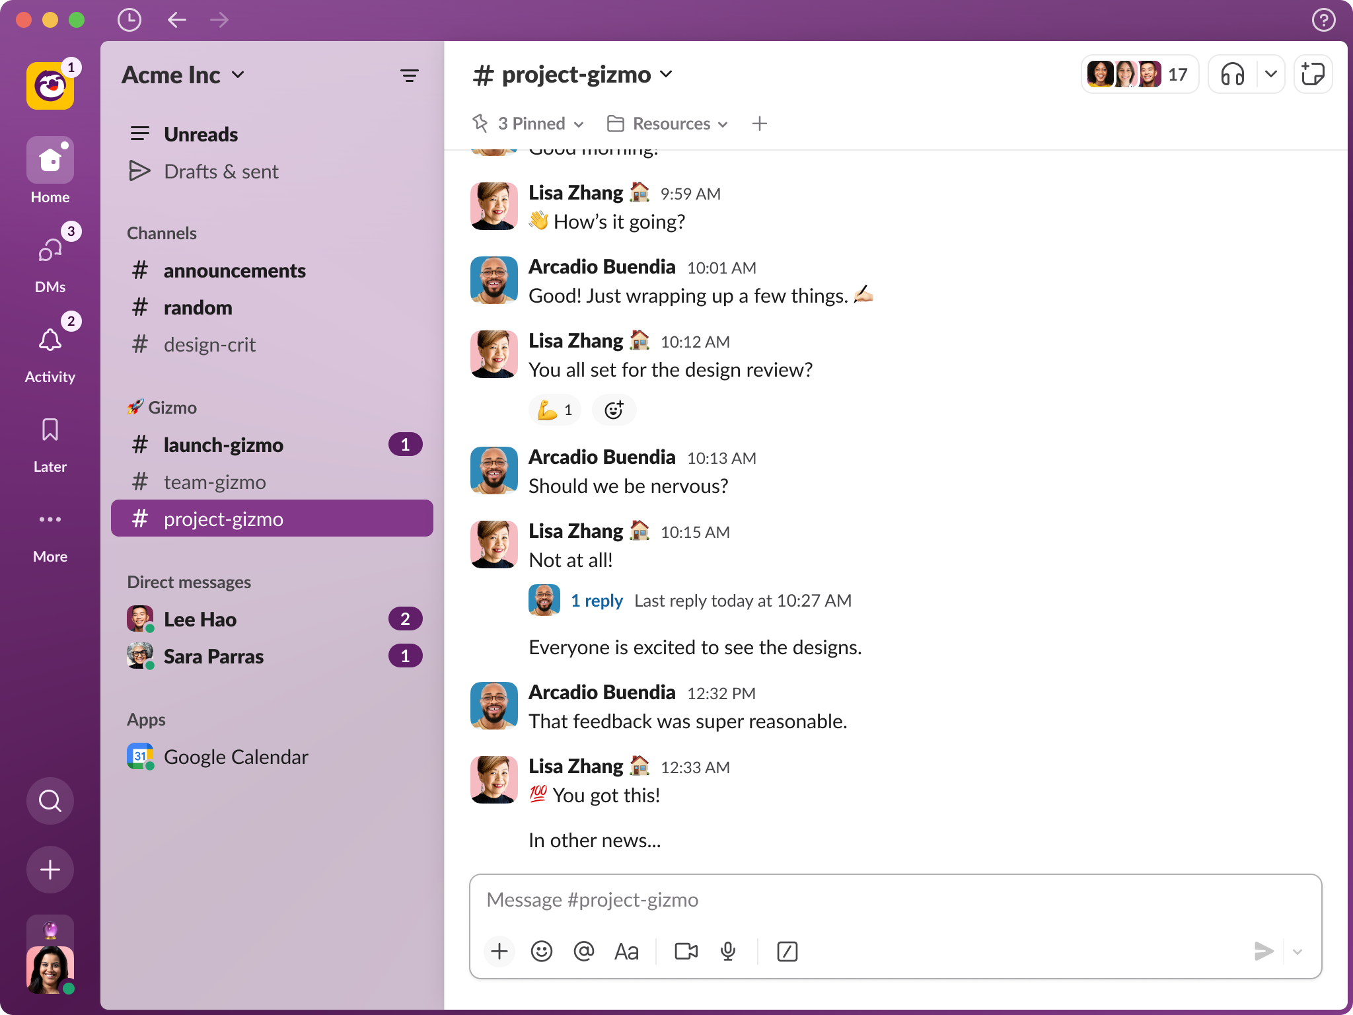1353x1015 pixels.
Task: Click the Google Calendar app icon
Action: coord(141,756)
